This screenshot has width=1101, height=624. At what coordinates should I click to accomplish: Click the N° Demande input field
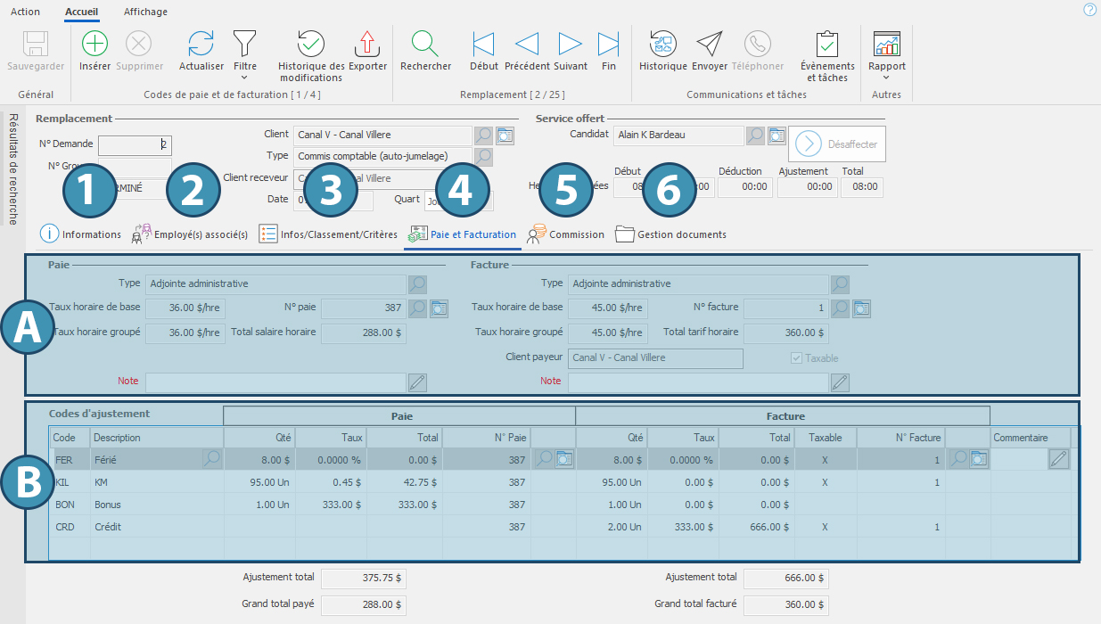(134, 144)
